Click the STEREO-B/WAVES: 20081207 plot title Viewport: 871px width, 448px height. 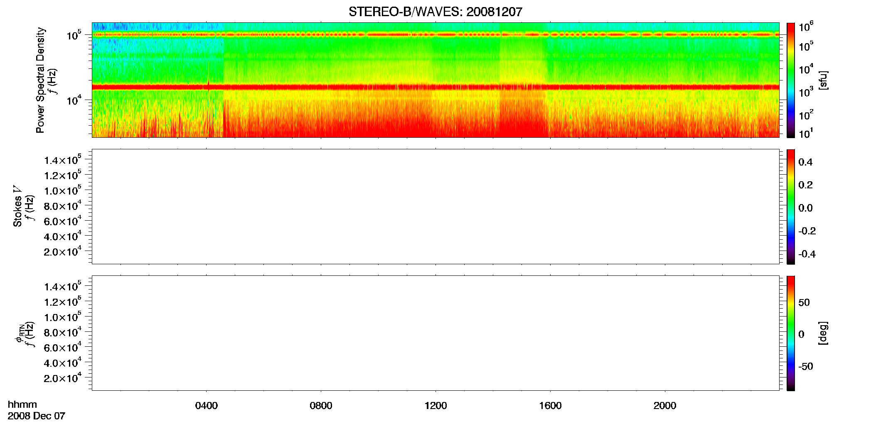click(x=435, y=12)
